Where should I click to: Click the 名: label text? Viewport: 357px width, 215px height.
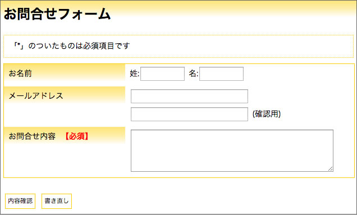194,74
